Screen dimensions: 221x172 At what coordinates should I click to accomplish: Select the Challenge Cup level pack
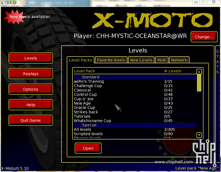click(135, 86)
